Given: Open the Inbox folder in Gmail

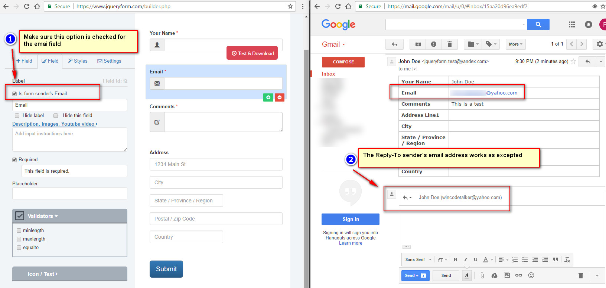Looking at the screenshot, I should click(328, 74).
